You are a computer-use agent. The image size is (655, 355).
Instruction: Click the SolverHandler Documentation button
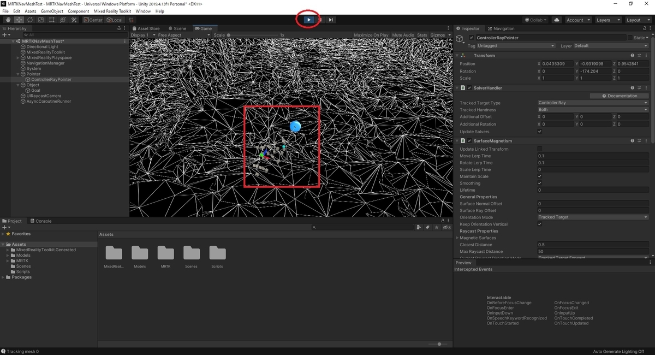tap(620, 96)
